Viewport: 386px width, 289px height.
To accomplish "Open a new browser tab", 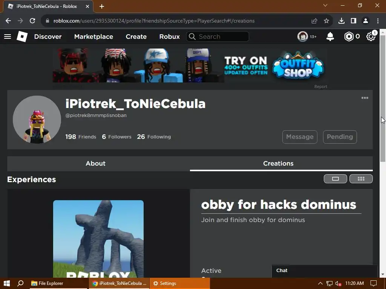I will tap(102, 7).
